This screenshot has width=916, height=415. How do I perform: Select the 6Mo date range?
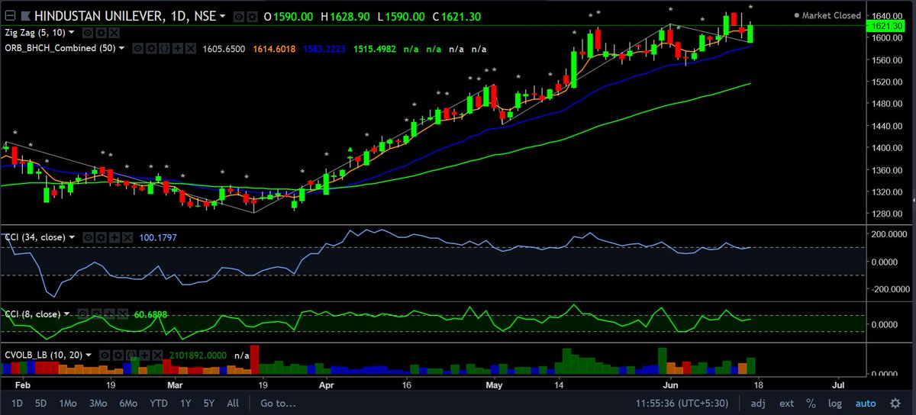coord(128,404)
